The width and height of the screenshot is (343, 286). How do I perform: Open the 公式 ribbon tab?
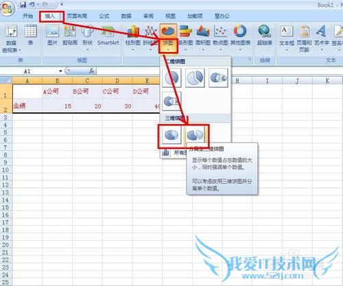click(x=104, y=16)
